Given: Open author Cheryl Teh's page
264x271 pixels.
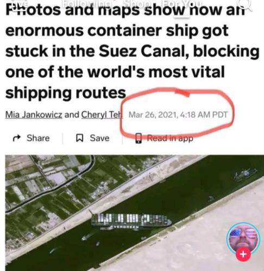Looking at the screenshot, I should [x=102, y=115].
